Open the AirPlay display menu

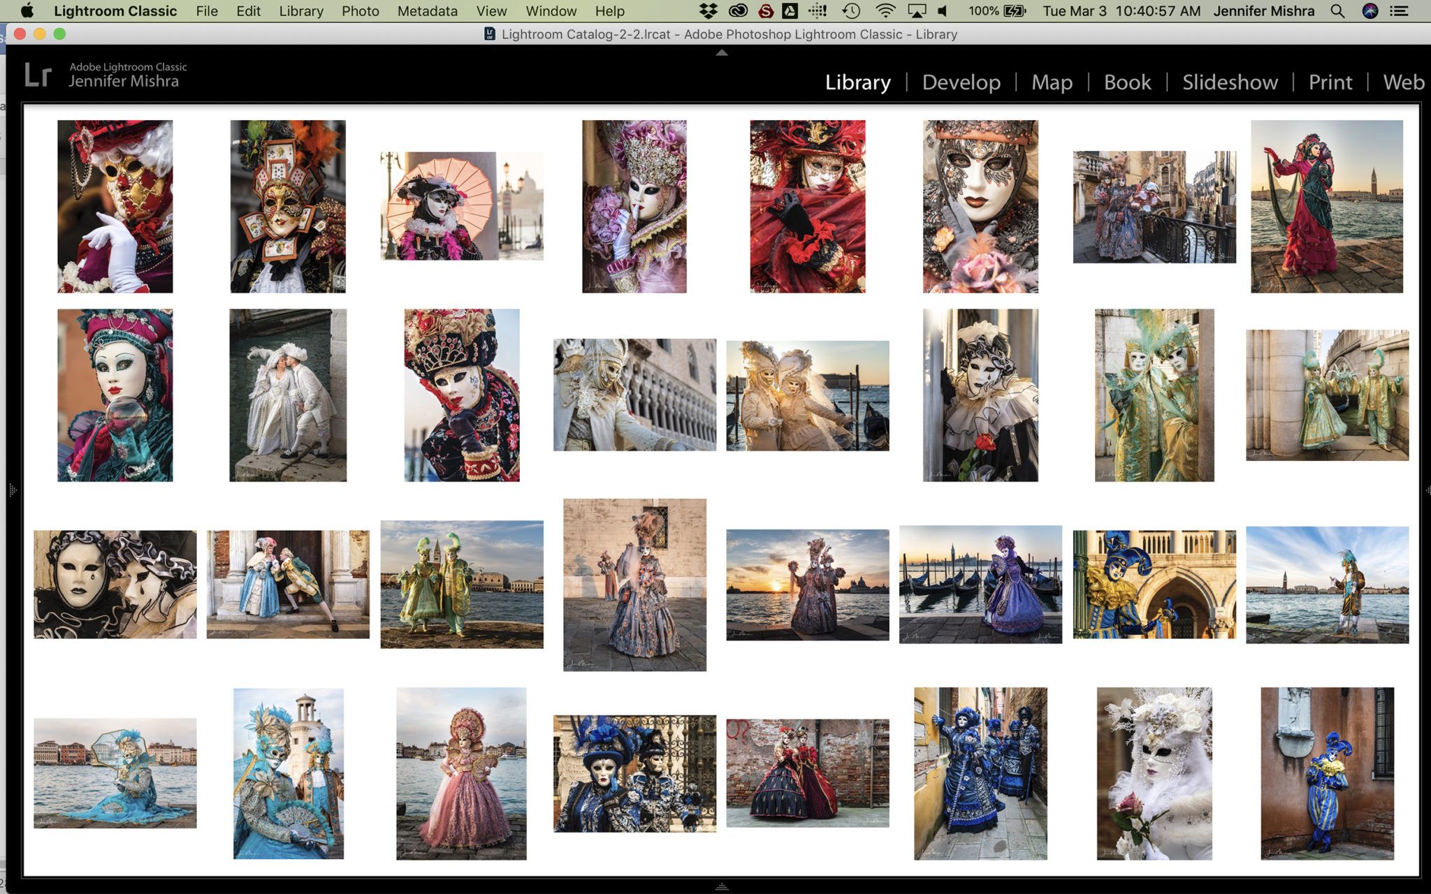pos(917,10)
